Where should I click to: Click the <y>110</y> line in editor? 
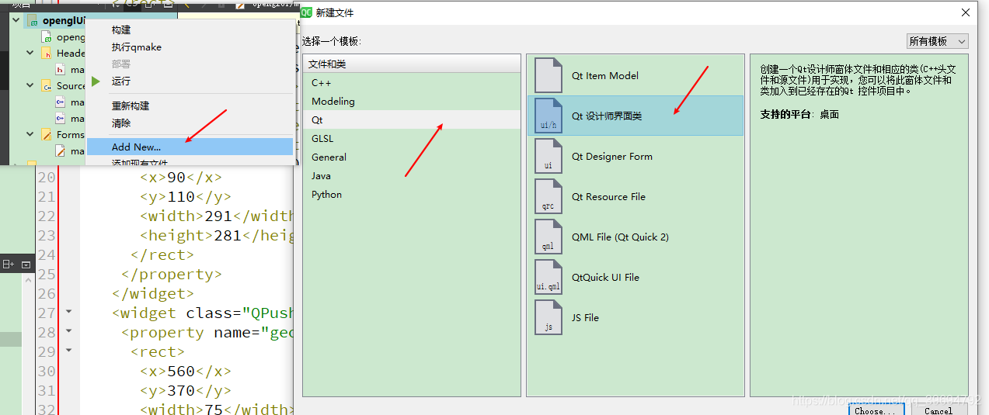pyautogui.click(x=185, y=196)
